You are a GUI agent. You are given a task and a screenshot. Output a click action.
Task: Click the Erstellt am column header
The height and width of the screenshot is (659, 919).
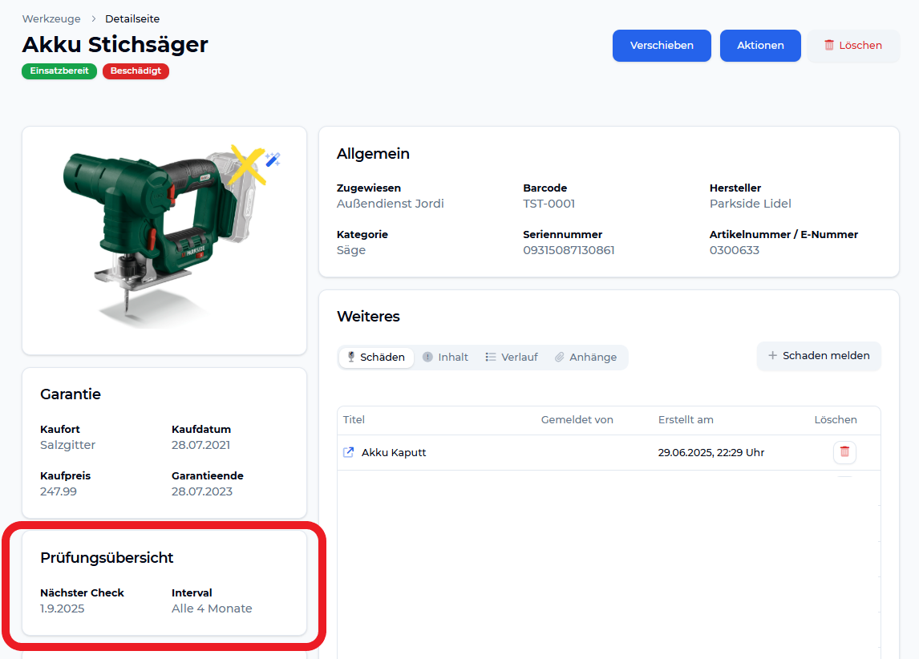686,420
